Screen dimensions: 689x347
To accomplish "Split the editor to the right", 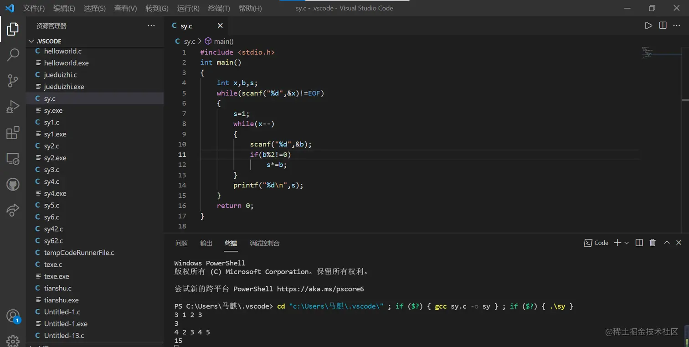I will coord(663,26).
